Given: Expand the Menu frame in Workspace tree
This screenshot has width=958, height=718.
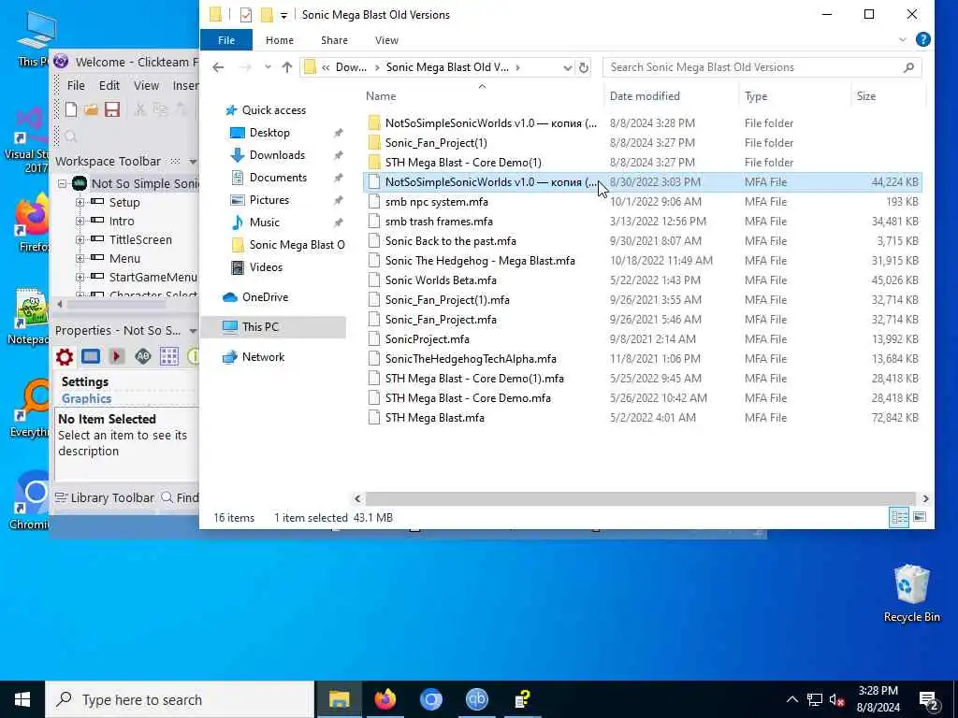Looking at the screenshot, I should pyautogui.click(x=80, y=259).
